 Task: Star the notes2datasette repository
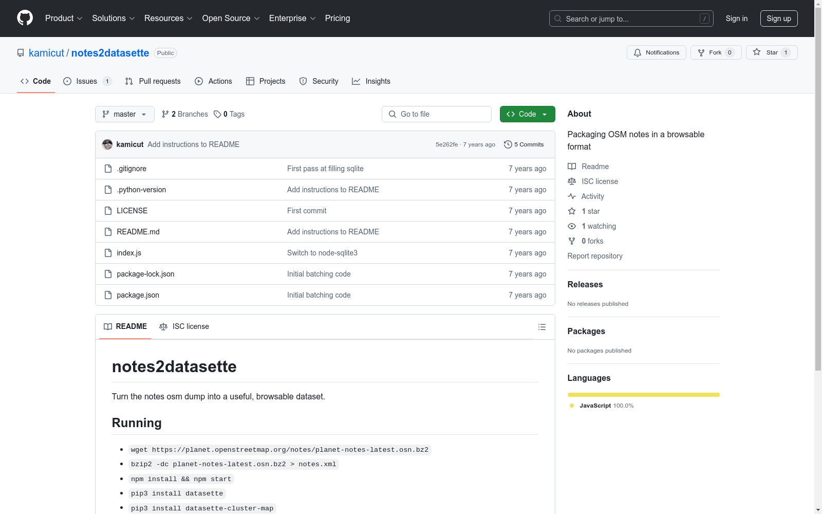[x=772, y=52]
